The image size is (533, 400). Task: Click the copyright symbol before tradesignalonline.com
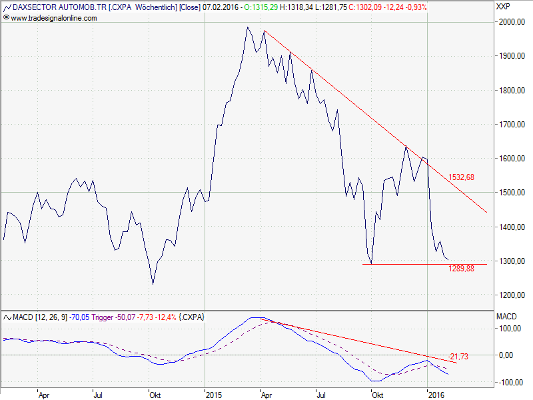coord(6,18)
